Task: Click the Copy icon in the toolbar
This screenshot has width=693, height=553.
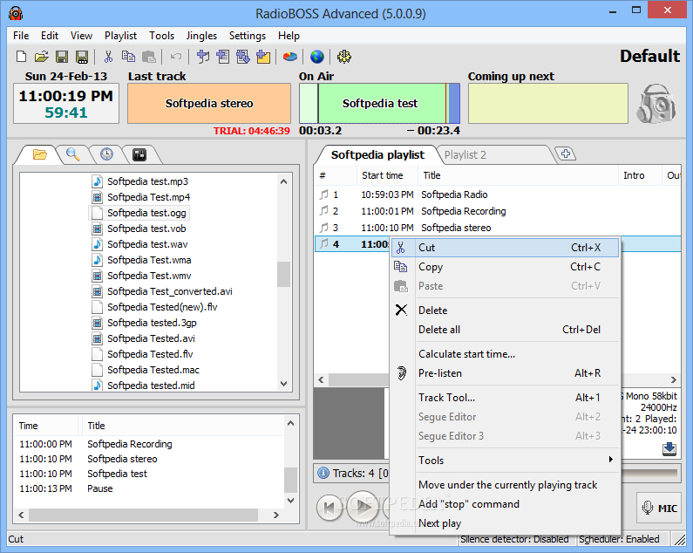Action: [129, 57]
